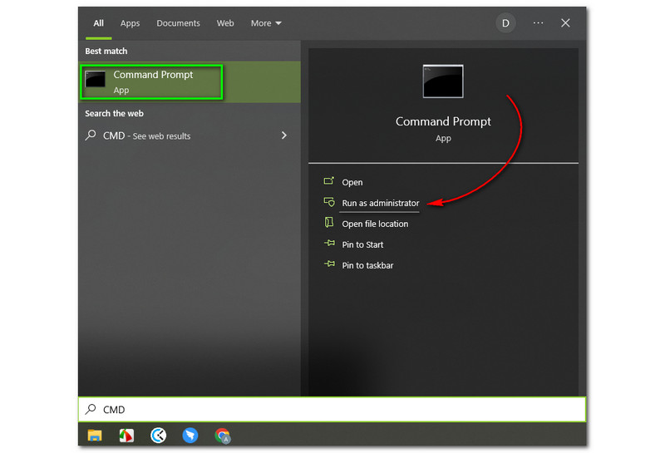Expand CMD web results with chevron arrow
The height and width of the screenshot is (453, 665).
[x=284, y=135]
